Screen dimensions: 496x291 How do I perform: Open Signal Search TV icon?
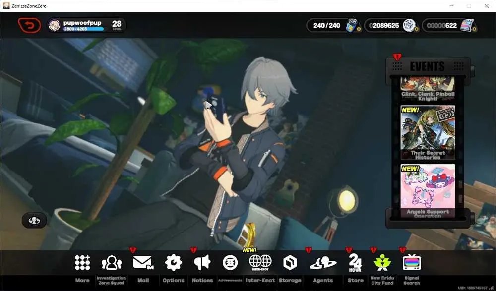[x=412, y=262]
